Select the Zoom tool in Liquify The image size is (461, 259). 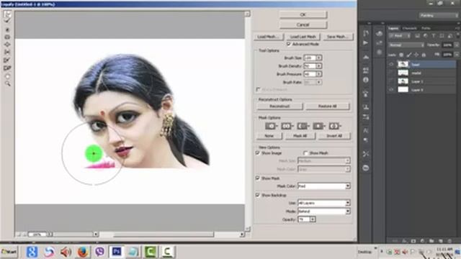(7, 83)
